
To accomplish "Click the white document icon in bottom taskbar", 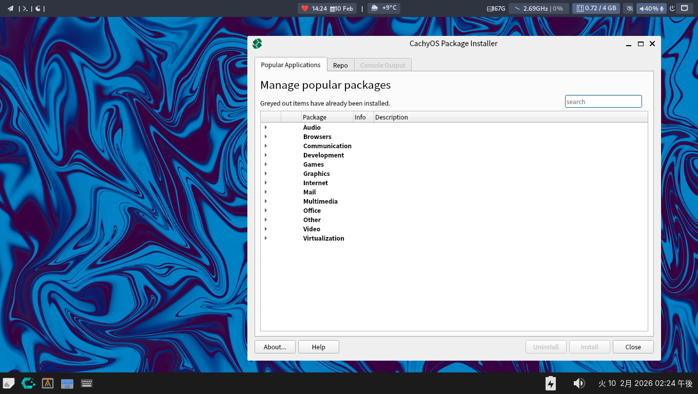I will 9,383.
